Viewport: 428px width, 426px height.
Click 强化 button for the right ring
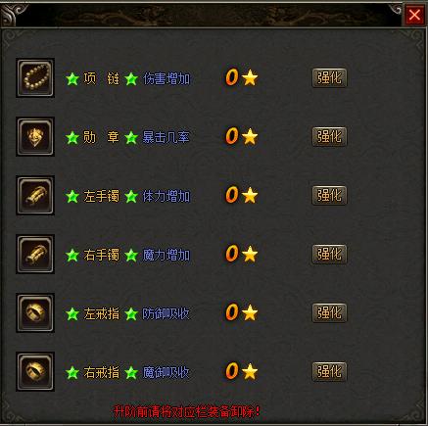tap(329, 371)
